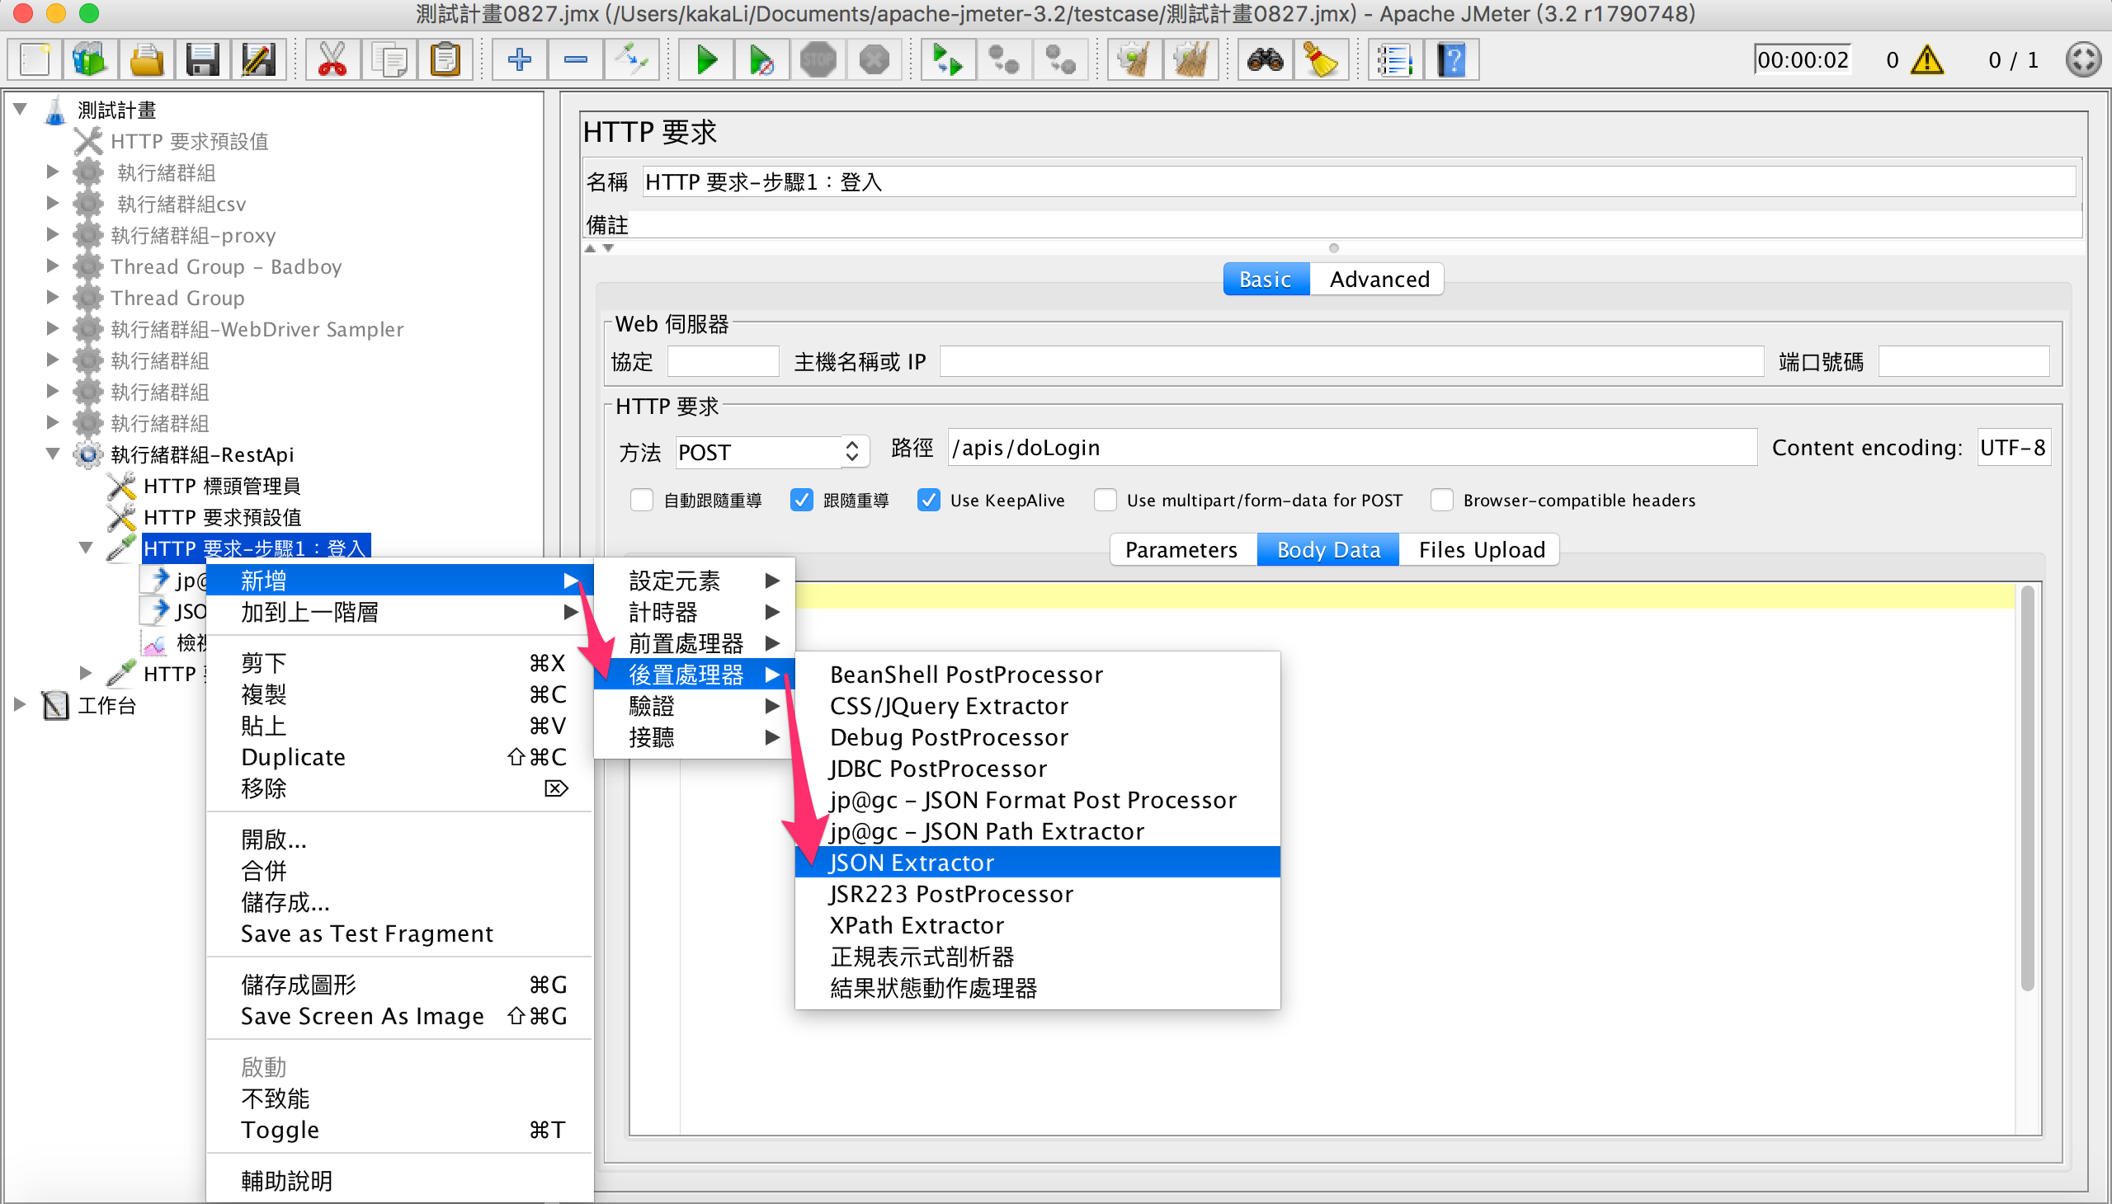Viewport: 2112px width, 1204px height.
Task: Expand 執行緒群組-WebDriver Sampler node
Action: point(52,328)
